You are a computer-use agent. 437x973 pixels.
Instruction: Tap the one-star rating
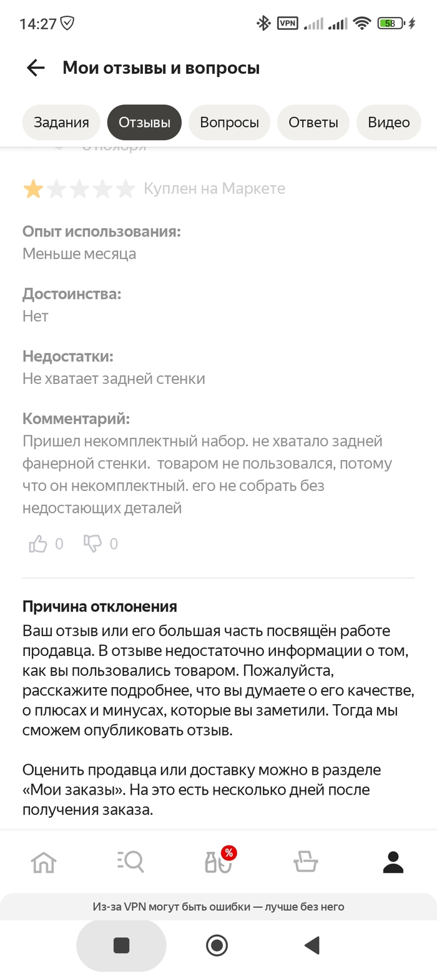32,189
